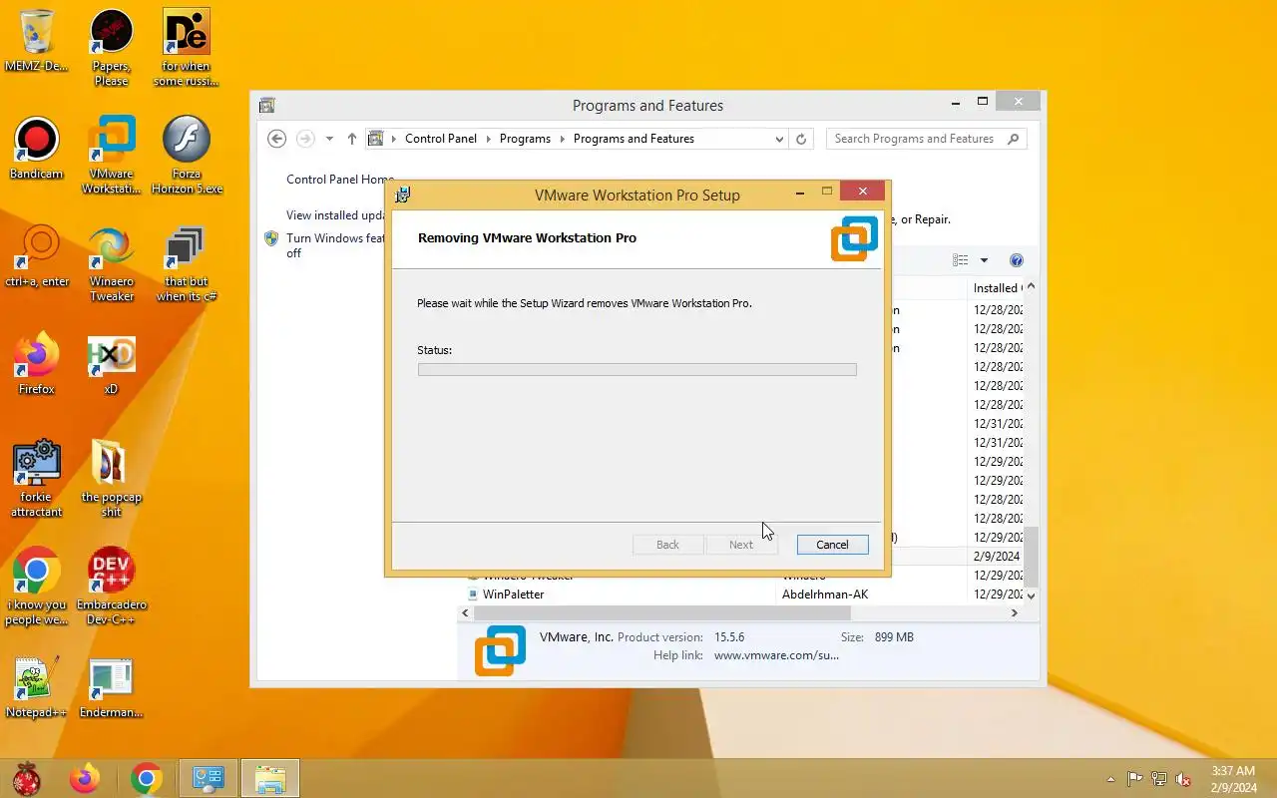Open recent locations dropdown arrow
1277x798 pixels.
pos(329,139)
